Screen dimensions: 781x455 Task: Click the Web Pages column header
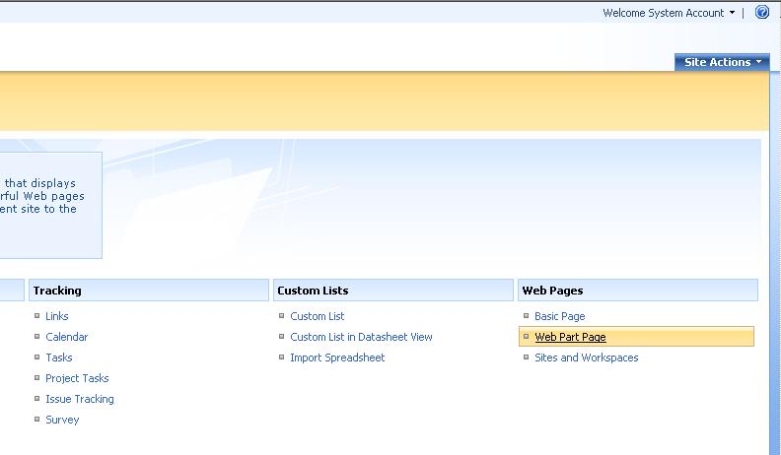[638, 291]
